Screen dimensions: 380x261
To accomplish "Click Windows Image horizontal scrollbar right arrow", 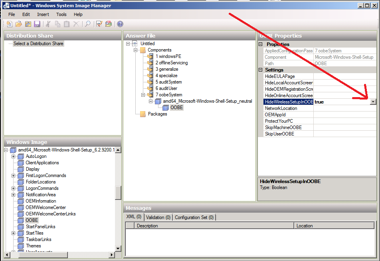I will click(x=112, y=255).
